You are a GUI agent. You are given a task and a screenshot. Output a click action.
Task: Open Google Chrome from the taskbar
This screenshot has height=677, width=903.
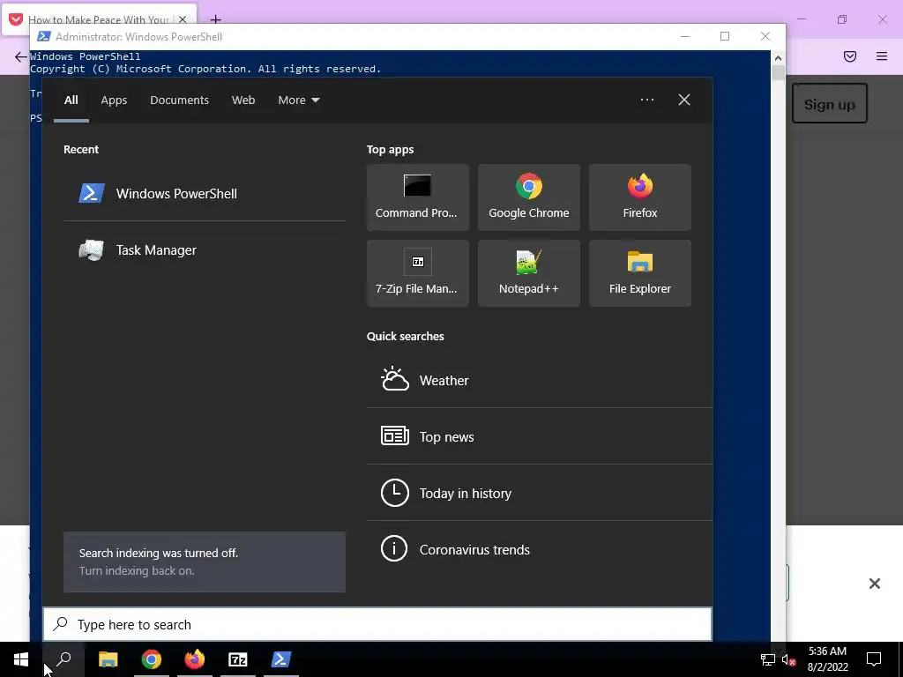point(152,659)
